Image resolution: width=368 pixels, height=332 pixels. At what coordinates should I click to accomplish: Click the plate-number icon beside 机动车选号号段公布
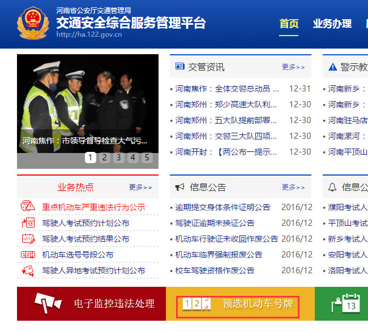(28, 255)
